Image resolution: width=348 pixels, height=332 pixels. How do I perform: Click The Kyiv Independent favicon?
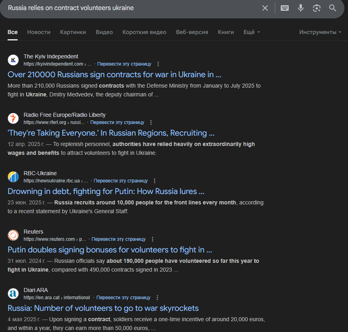13,60
